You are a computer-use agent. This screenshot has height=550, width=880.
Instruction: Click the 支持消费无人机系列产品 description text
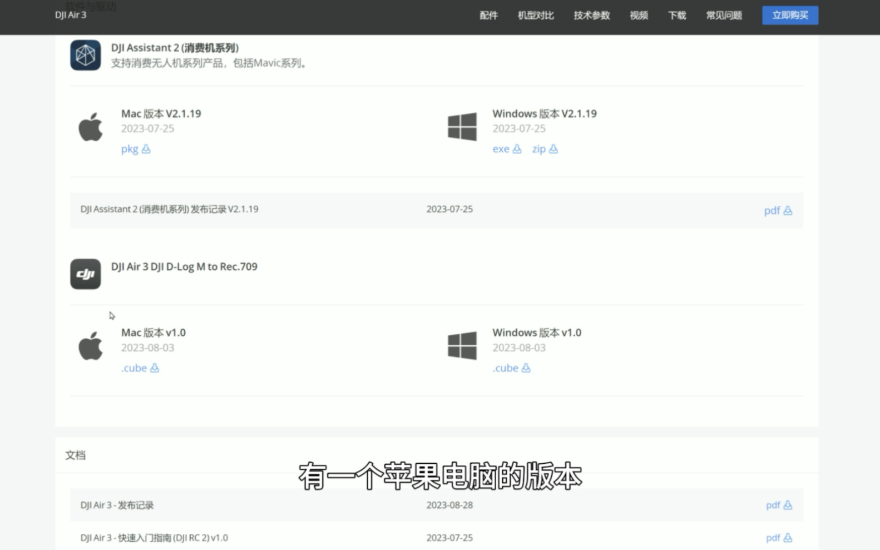pos(209,63)
